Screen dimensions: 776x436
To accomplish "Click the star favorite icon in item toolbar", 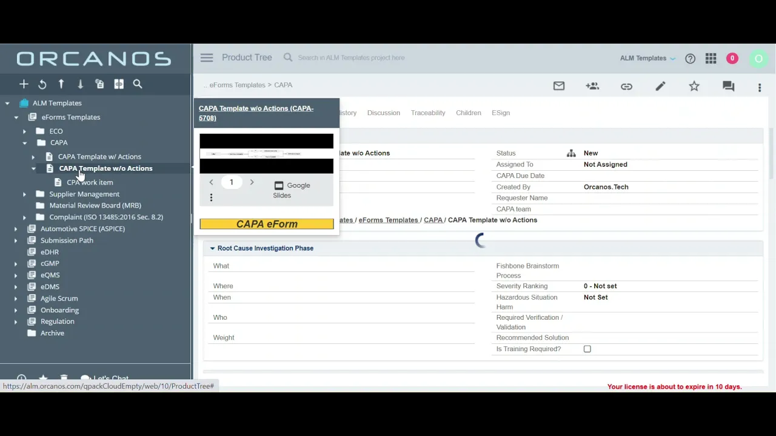I will [x=694, y=87].
